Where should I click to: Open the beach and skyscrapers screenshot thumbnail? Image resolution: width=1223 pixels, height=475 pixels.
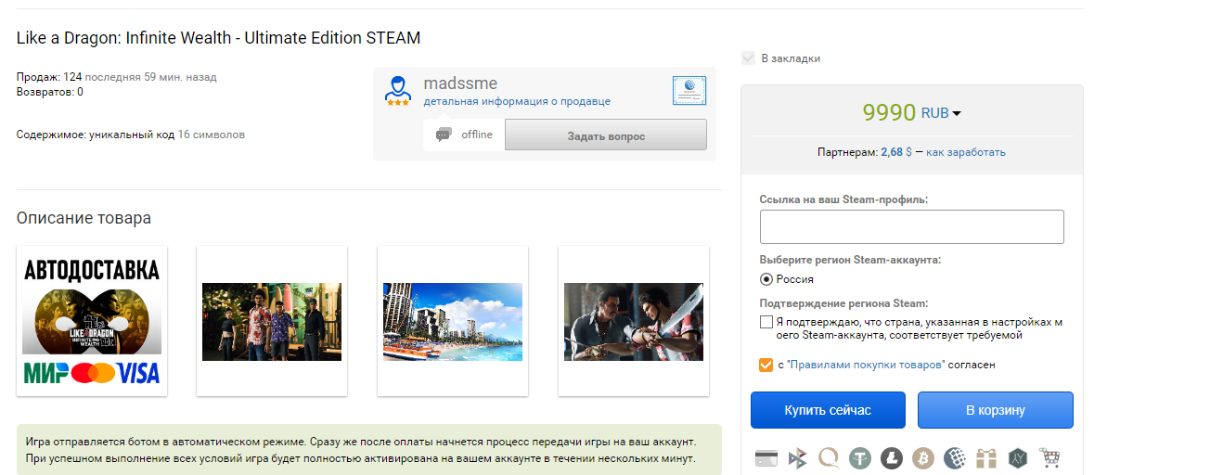coord(453,321)
